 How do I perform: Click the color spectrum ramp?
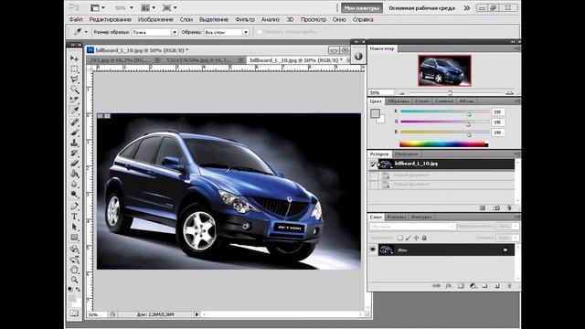[x=443, y=144]
